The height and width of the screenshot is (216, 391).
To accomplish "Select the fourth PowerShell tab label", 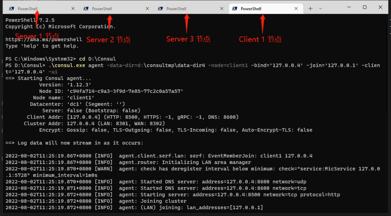I will [251, 9].
